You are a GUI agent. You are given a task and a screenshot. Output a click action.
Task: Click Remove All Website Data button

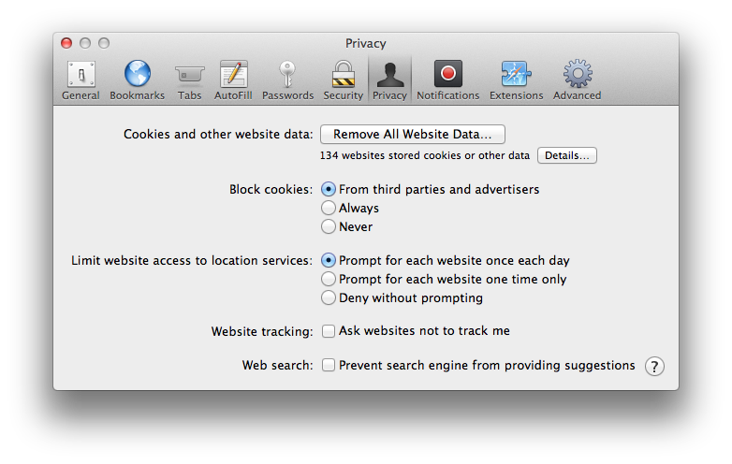click(x=413, y=135)
